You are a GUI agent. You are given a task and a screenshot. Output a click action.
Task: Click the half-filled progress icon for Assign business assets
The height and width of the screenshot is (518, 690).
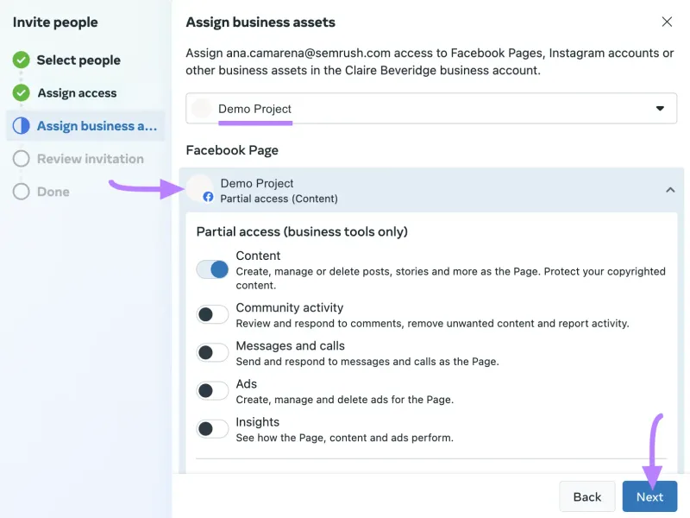20,125
